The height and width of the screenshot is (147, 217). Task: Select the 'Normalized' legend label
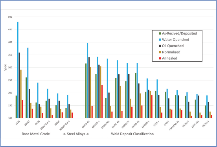coord(171,52)
